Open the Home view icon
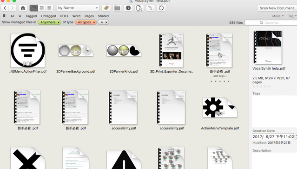 [23, 8]
